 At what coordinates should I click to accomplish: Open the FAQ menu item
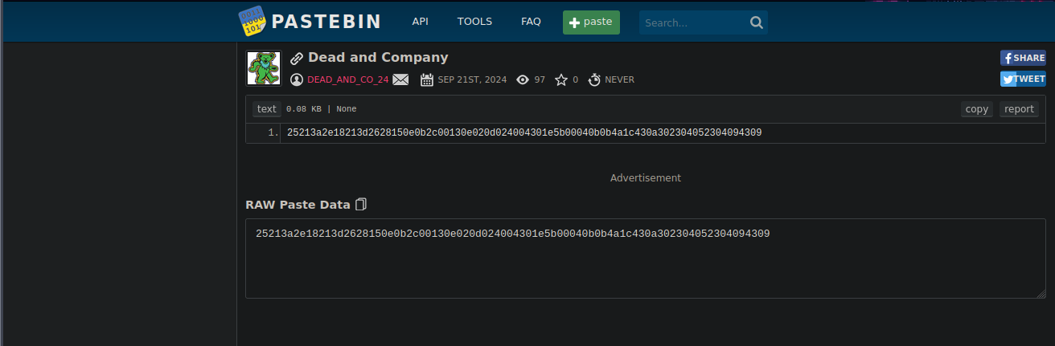tap(531, 22)
